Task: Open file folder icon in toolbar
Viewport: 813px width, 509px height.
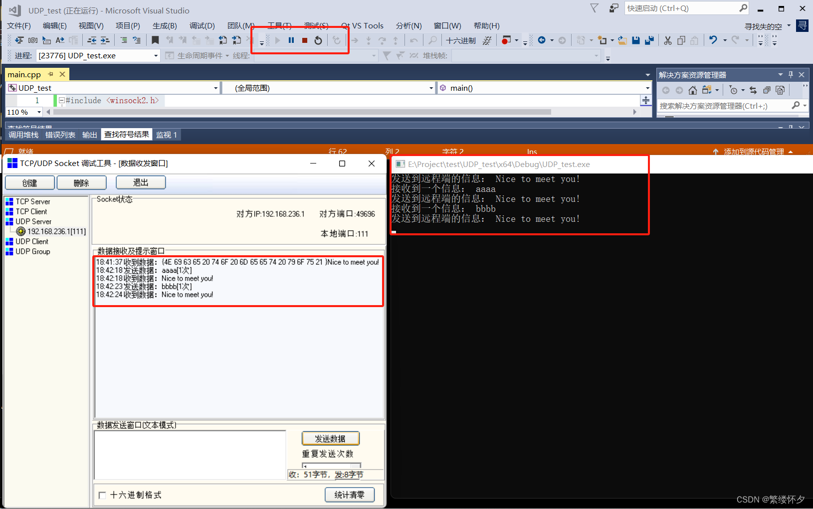Action: coord(622,40)
